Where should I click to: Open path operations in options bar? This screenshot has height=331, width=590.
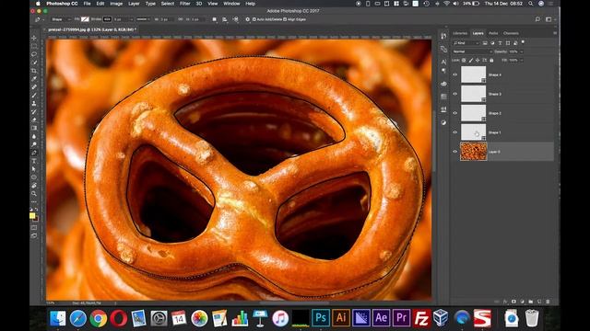[x=215, y=19]
